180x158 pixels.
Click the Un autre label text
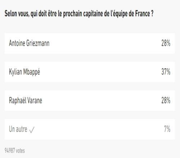point(18,129)
